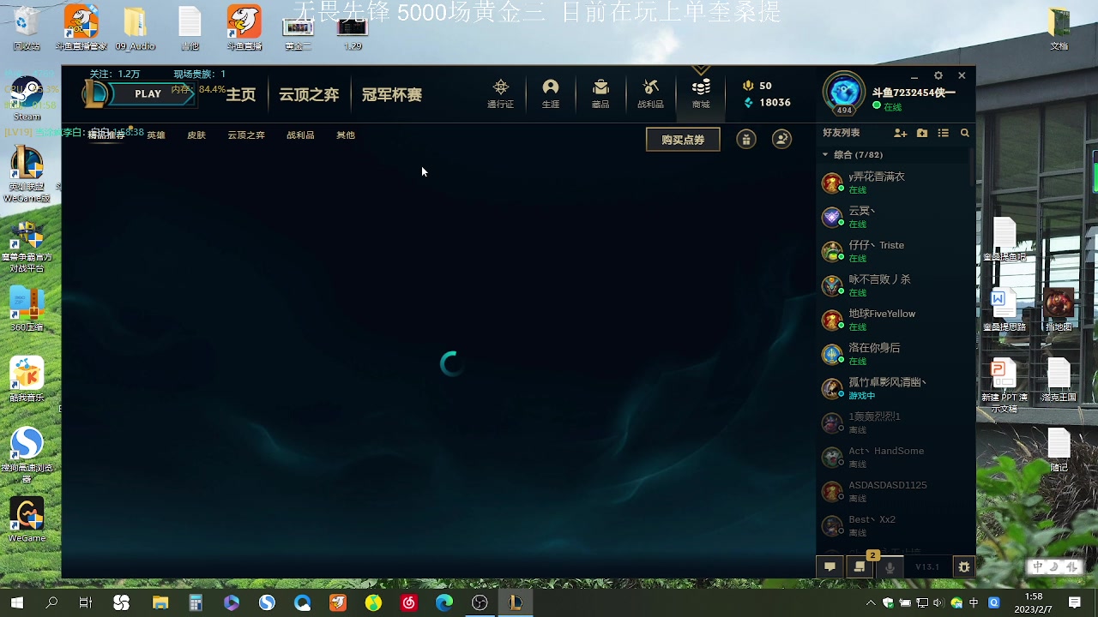Open the 酷我音乐 desktop shortcut
This screenshot has height=617, width=1098.
(27, 380)
